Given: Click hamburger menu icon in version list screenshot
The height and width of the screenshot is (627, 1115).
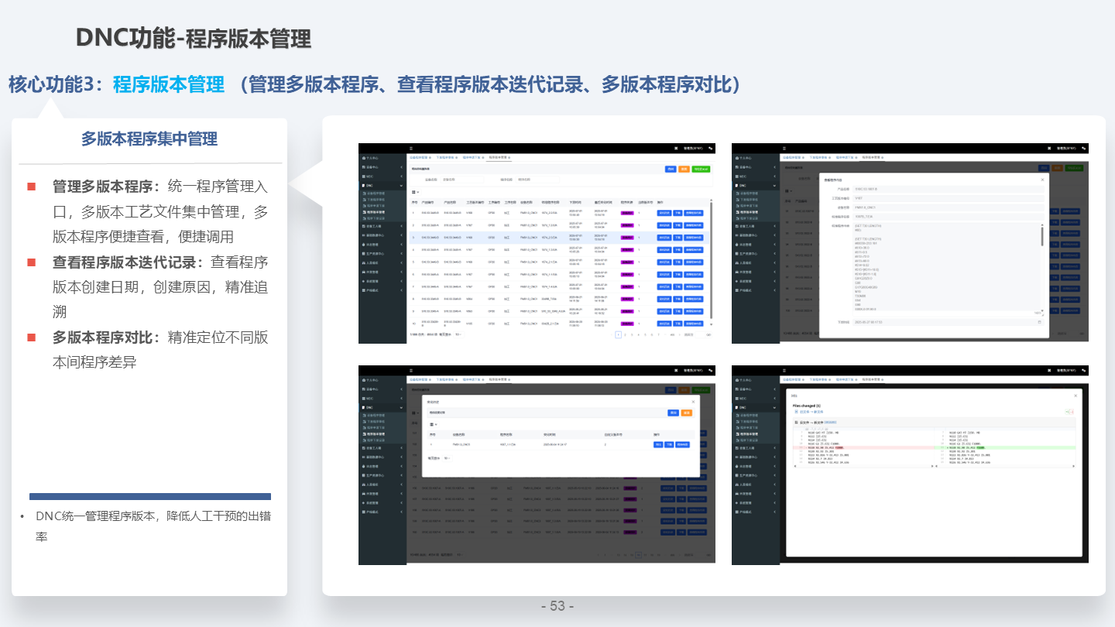Looking at the screenshot, I should (x=411, y=149).
